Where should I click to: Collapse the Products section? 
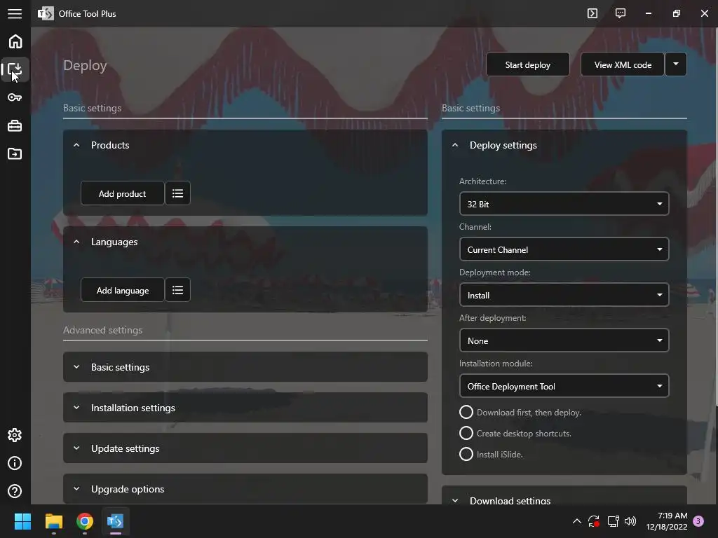click(x=76, y=145)
